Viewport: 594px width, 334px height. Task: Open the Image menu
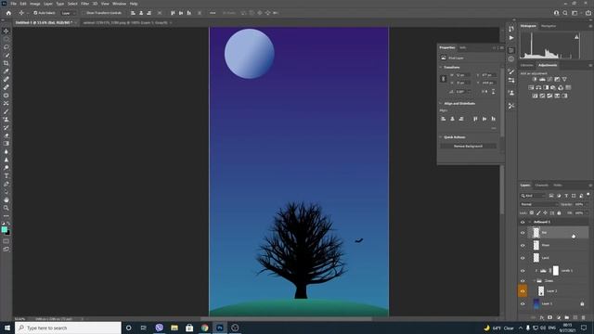(35, 4)
